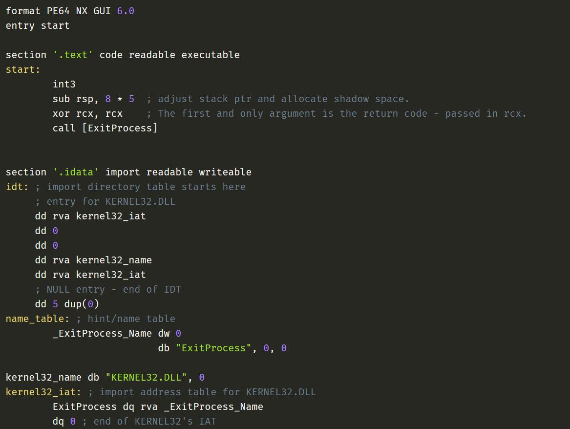Screen dimensions: 570x429
Task: Click the 'xor rcx, rcx' instruction
Action: [87, 113]
